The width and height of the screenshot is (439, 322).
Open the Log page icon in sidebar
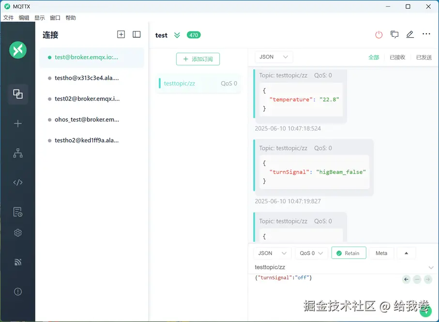[x=17, y=212]
